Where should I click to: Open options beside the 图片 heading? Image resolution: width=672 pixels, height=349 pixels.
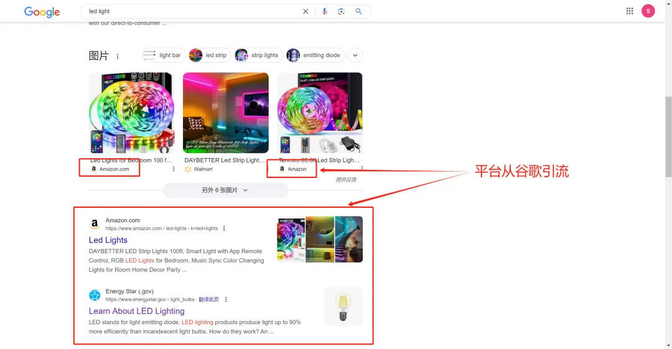tap(118, 57)
